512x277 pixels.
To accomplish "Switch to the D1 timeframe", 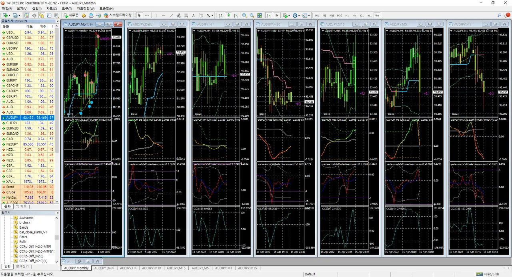I will point(362,15).
